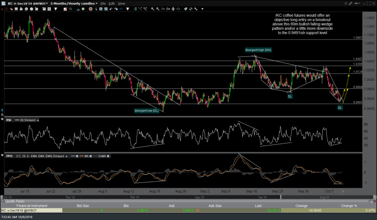Click the undo arrow icon
Viewport: 377px width, 220px height.
click(111, 9)
